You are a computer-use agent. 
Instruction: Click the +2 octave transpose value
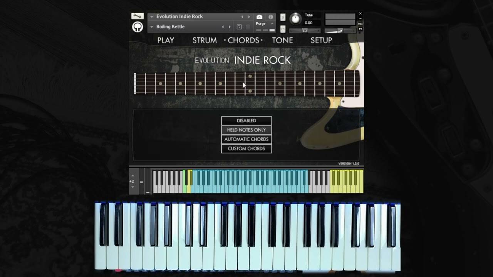tap(132, 182)
